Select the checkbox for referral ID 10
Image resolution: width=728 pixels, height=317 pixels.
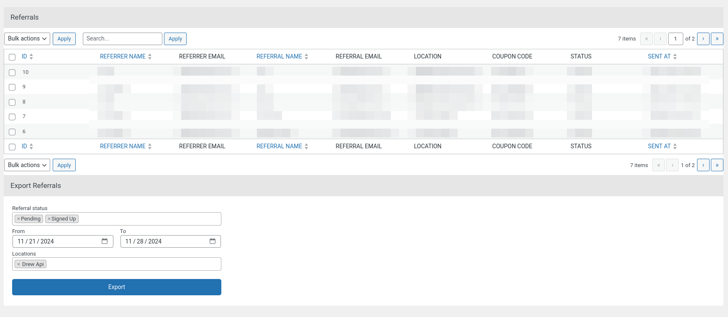coord(12,73)
